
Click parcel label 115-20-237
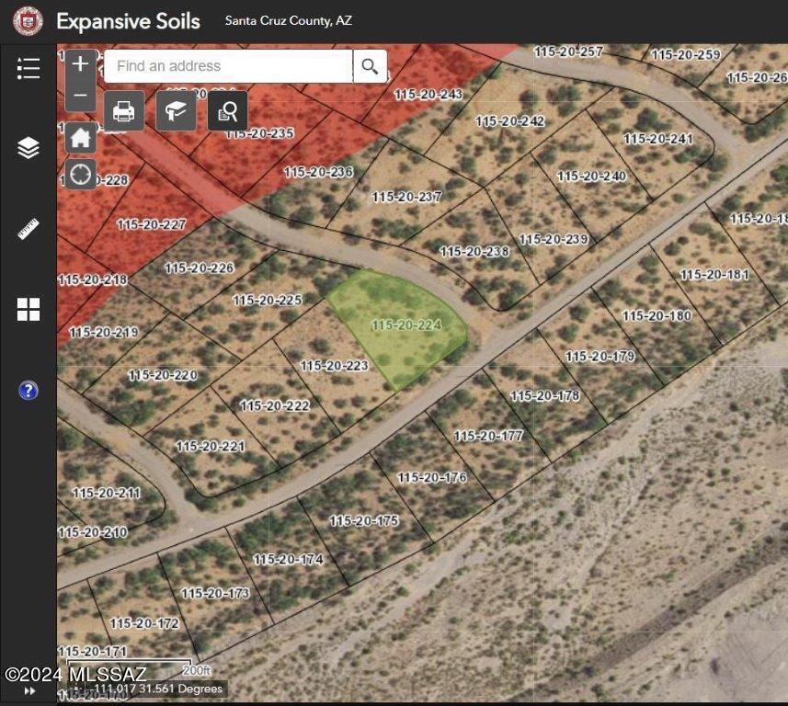pyautogui.click(x=407, y=197)
